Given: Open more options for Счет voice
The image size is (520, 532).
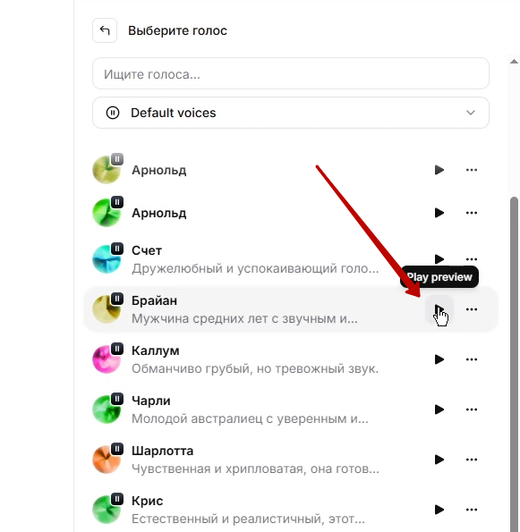Looking at the screenshot, I should coord(472,259).
